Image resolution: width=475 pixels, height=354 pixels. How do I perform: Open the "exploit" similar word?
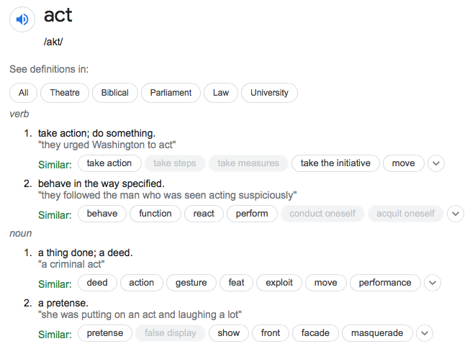point(279,283)
